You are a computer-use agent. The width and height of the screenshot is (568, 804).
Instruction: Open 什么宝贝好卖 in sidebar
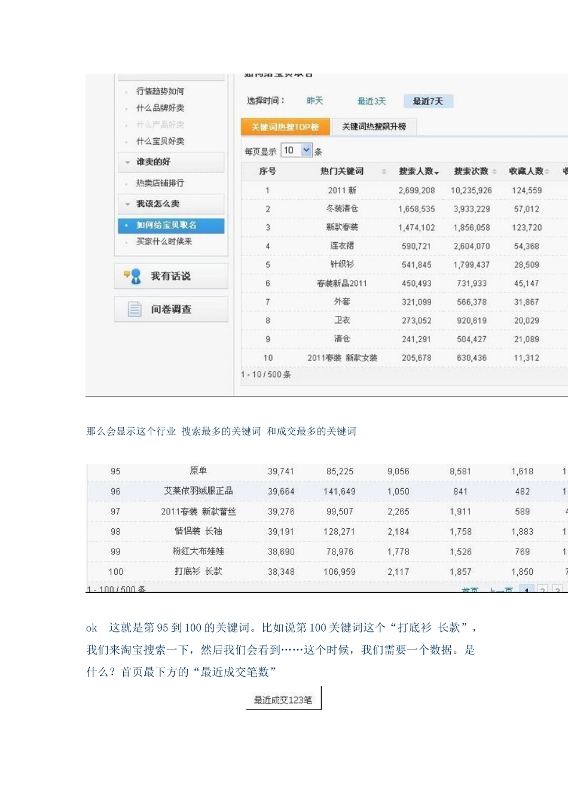click(x=160, y=141)
